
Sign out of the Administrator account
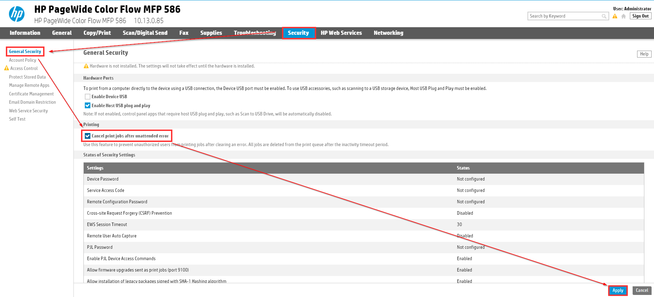pyautogui.click(x=640, y=16)
